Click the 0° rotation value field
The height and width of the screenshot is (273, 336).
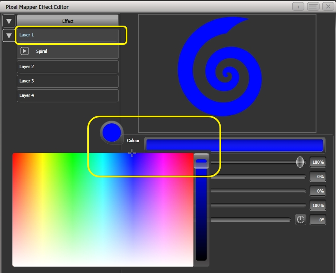[x=318, y=219]
